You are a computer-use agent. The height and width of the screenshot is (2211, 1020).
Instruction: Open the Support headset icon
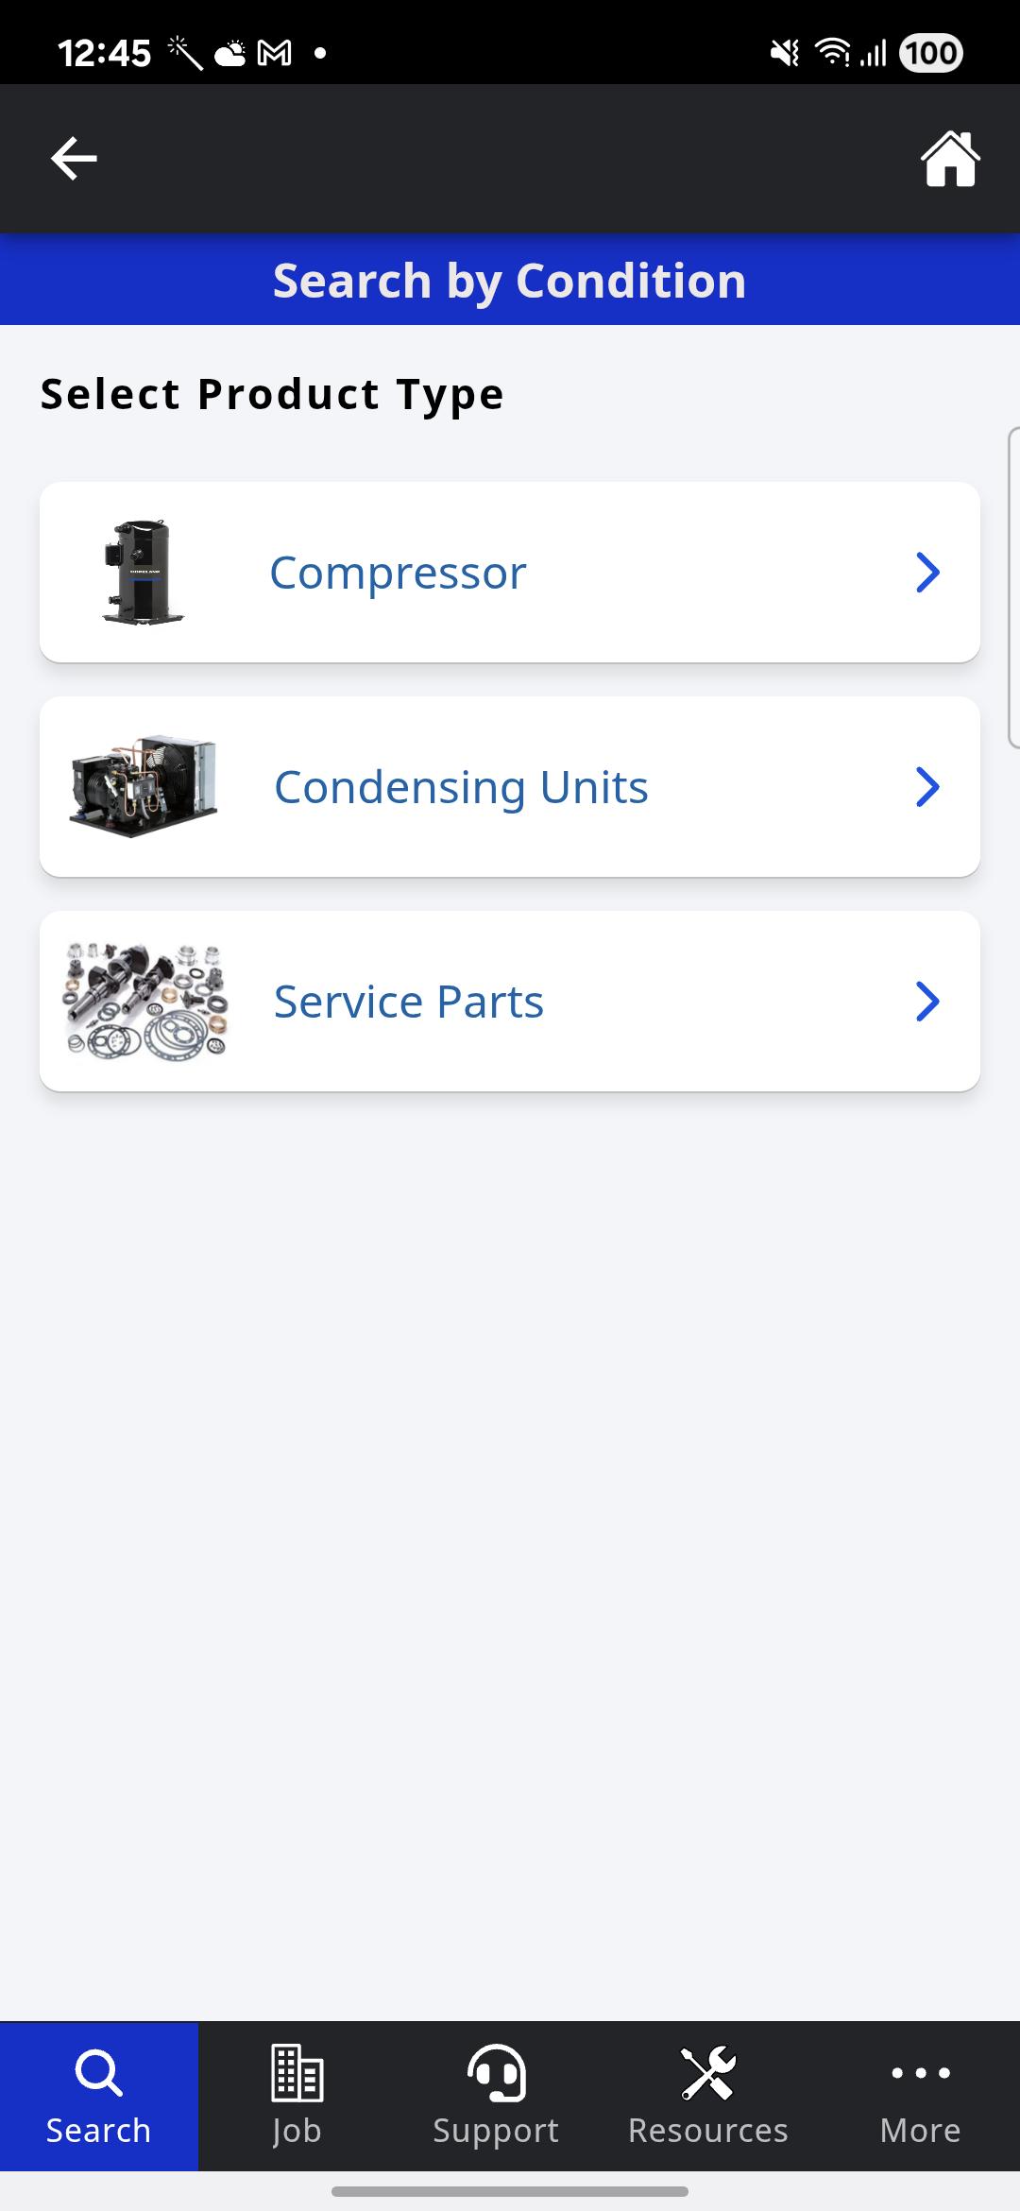click(x=496, y=2073)
